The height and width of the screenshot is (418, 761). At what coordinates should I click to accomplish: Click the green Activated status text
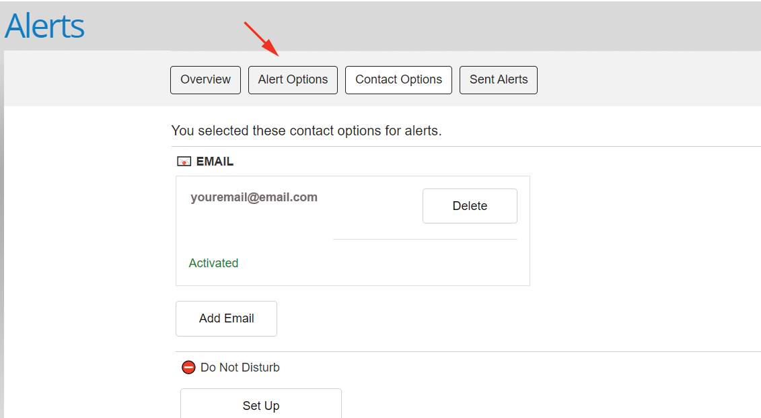click(x=213, y=263)
